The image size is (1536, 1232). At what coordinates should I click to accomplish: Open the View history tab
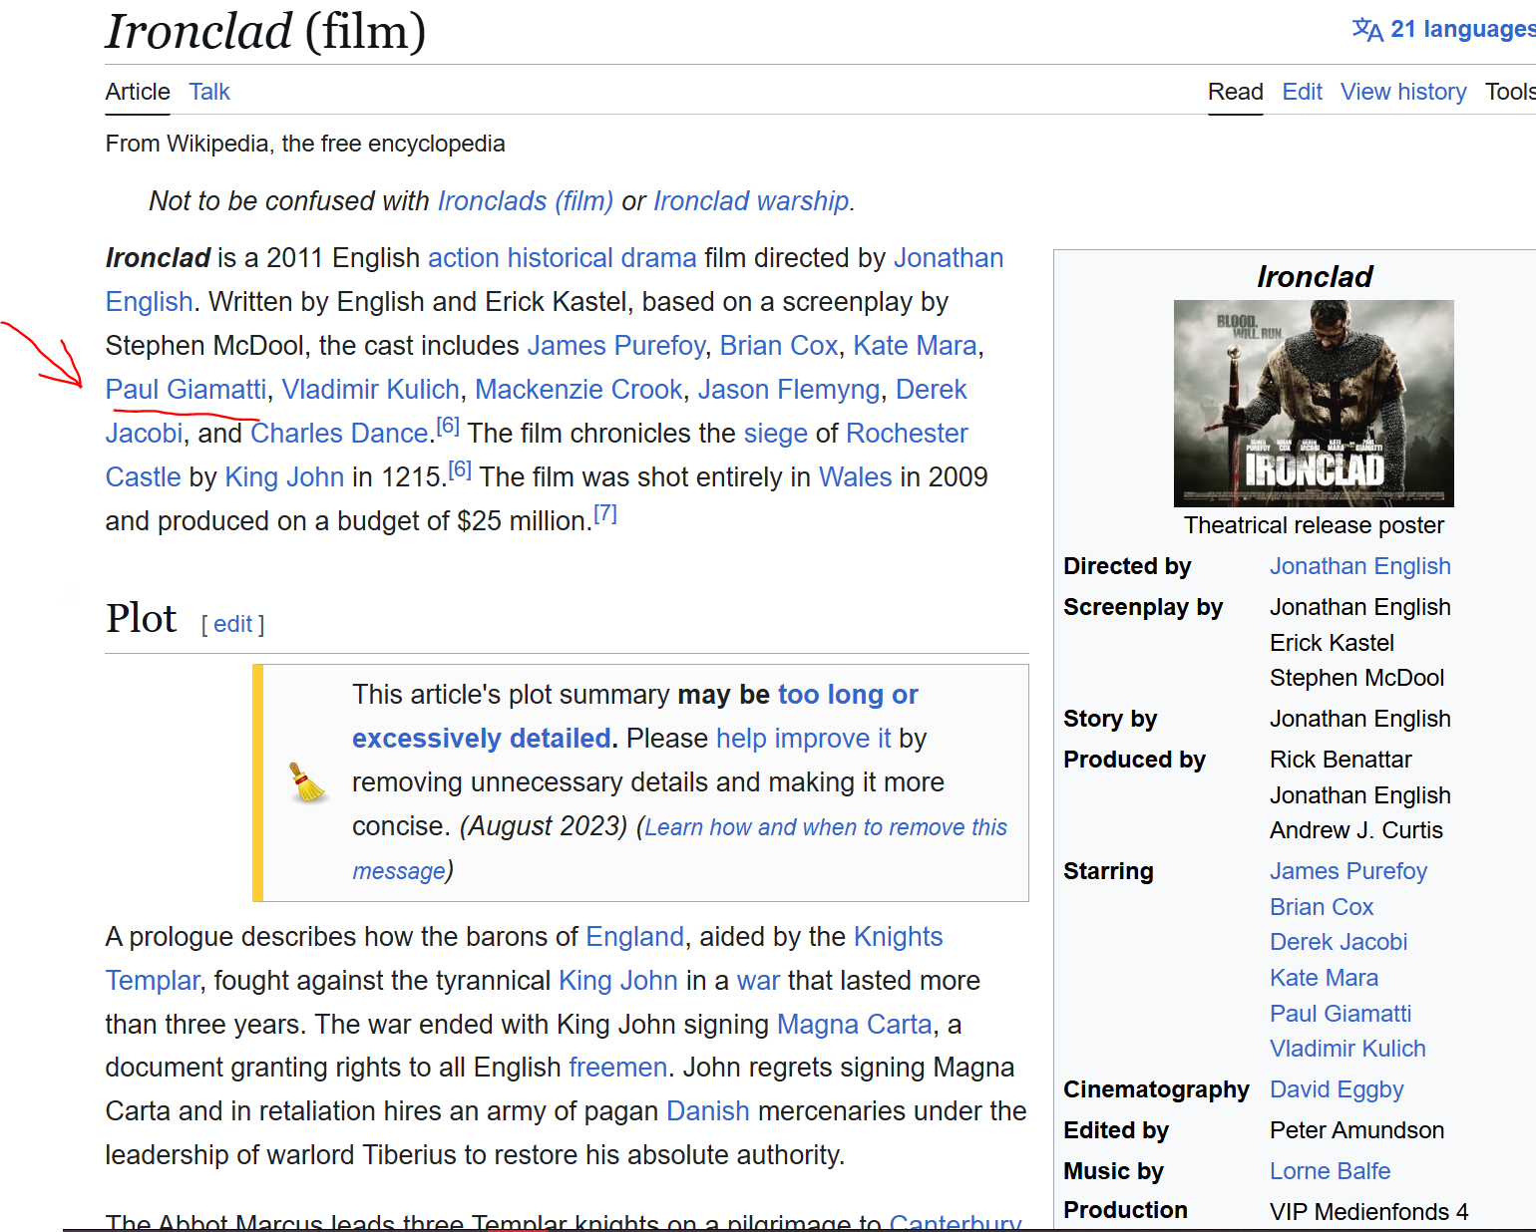pyautogui.click(x=1403, y=92)
